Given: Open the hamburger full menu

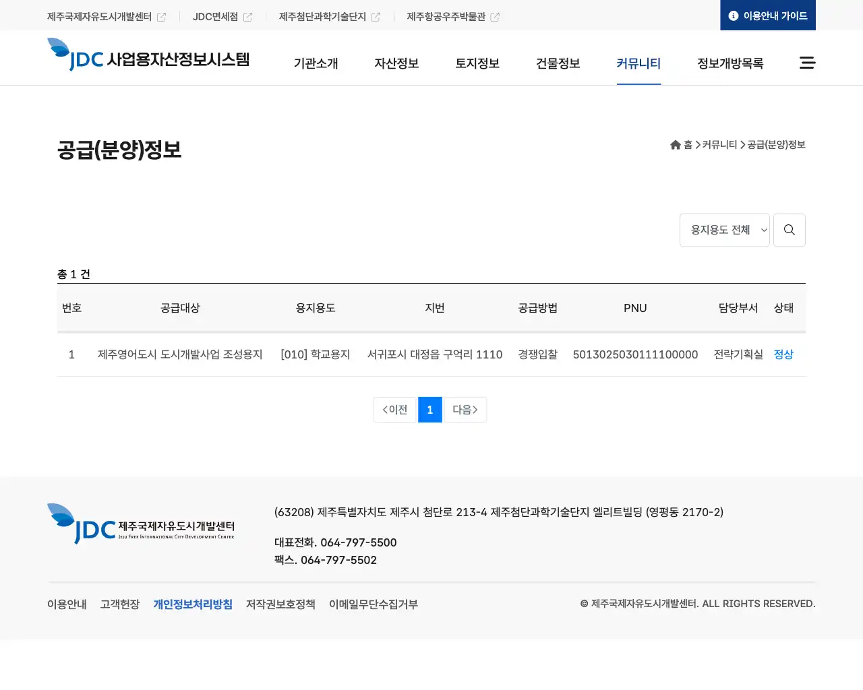Looking at the screenshot, I should [x=807, y=63].
